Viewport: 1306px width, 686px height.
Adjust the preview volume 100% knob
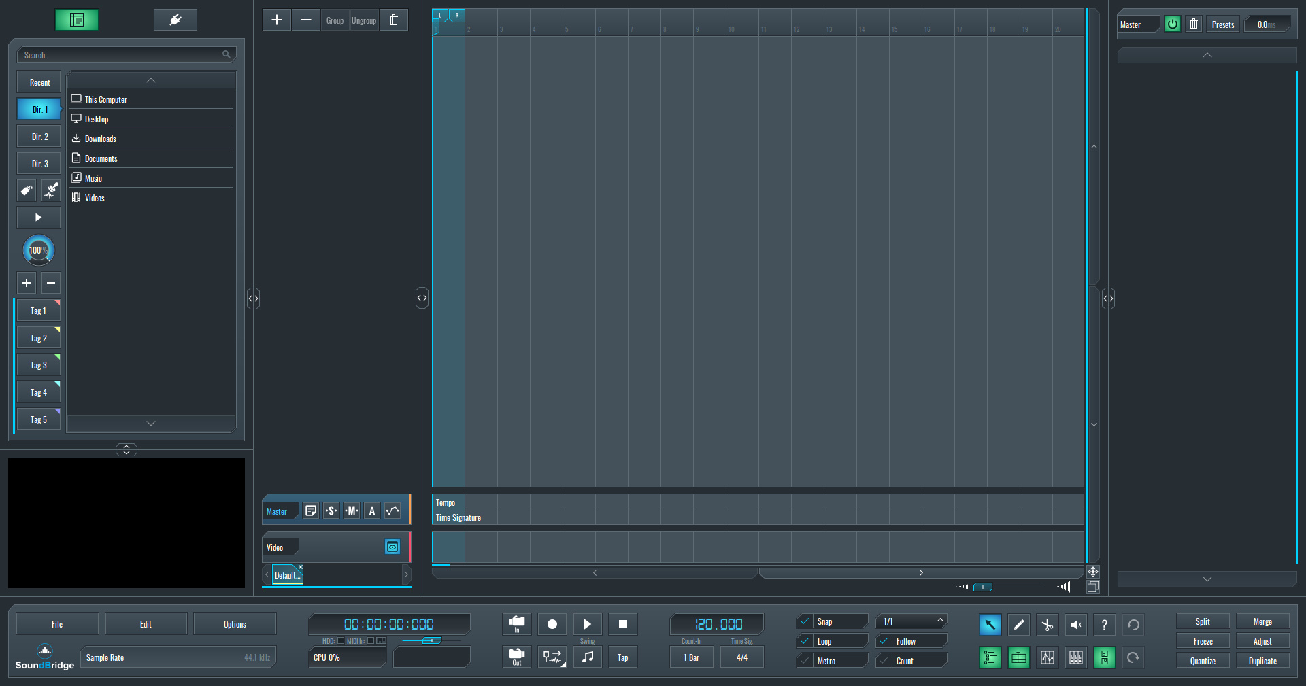tap(38, 250)
